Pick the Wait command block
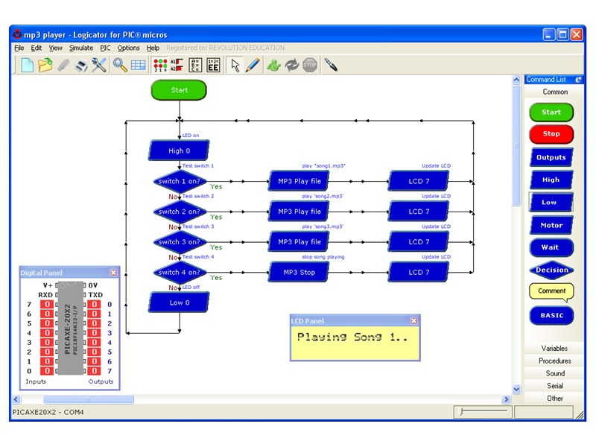 (x=551, y=247)
